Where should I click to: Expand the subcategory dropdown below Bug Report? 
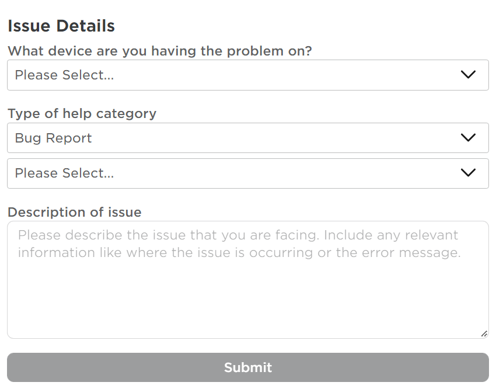click(247, 173)
